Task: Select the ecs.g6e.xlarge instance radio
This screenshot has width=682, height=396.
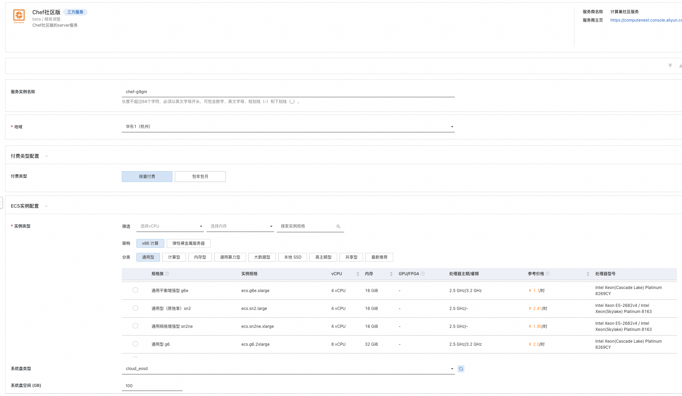Action: [135, 290]
